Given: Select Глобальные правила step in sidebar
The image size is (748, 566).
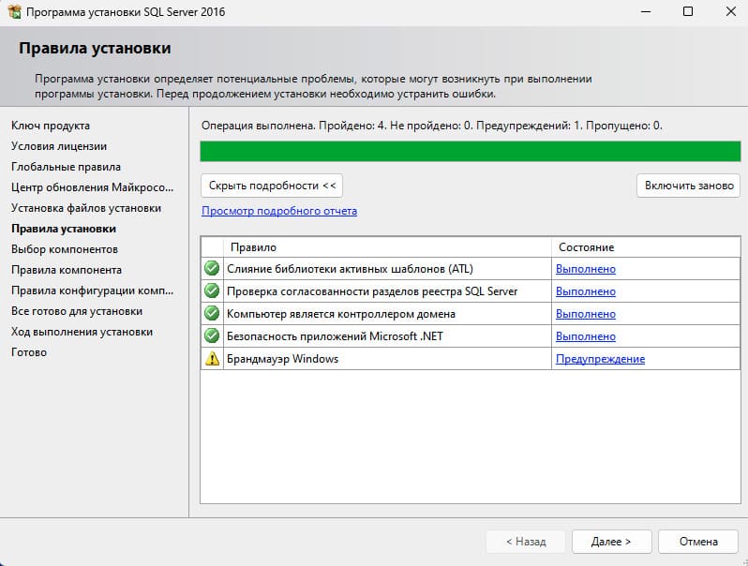Looking at the screenshot, I should pos(66,167).
